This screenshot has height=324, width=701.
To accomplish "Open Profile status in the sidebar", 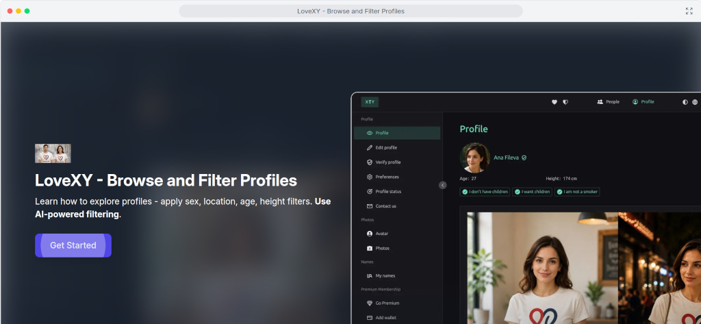I will pyautogui.click(x=397, y=192).
